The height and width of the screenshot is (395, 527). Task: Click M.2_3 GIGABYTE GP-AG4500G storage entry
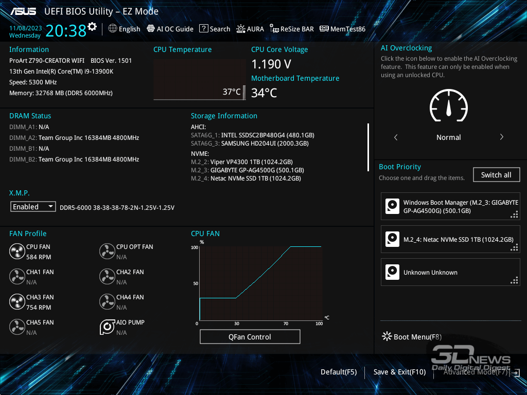248,170
